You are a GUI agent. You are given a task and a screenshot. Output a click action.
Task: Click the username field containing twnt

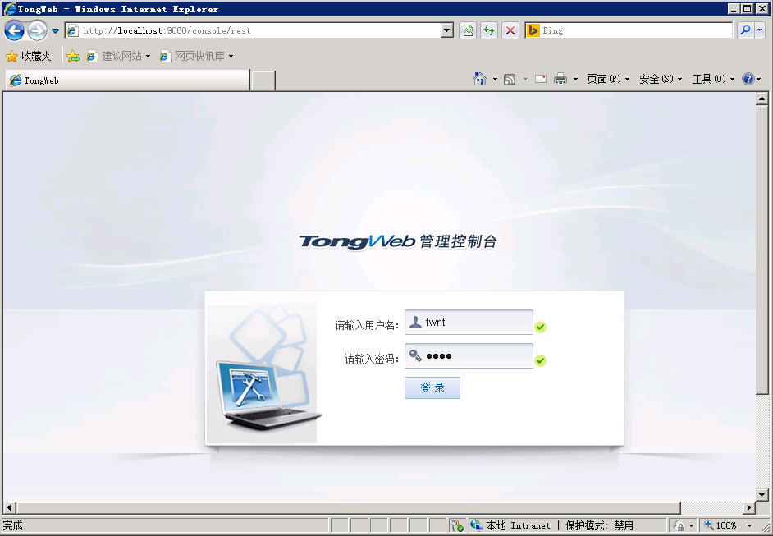(469, 322)
